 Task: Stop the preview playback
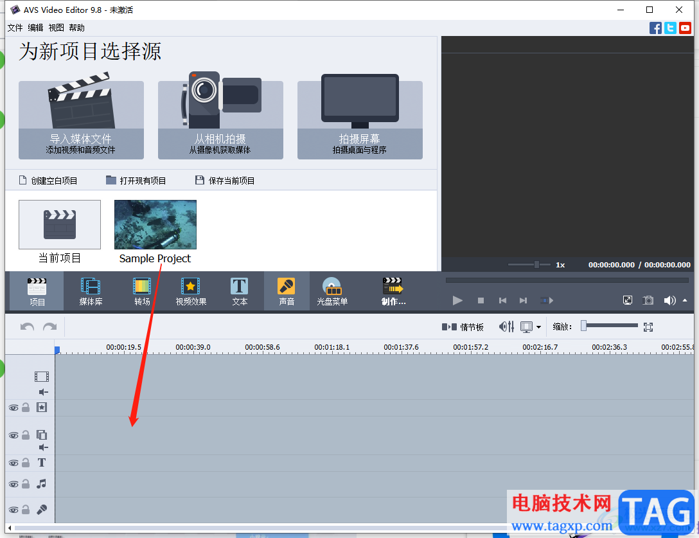[x=481, y=300]
